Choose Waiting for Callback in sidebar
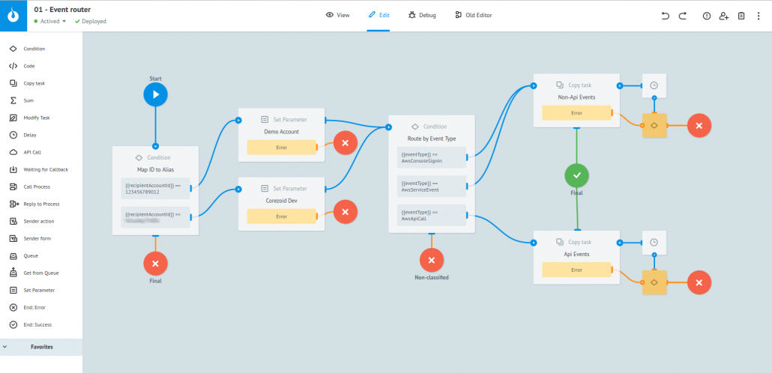This screenshot has height=373, width=772. [x=45, y=169]
